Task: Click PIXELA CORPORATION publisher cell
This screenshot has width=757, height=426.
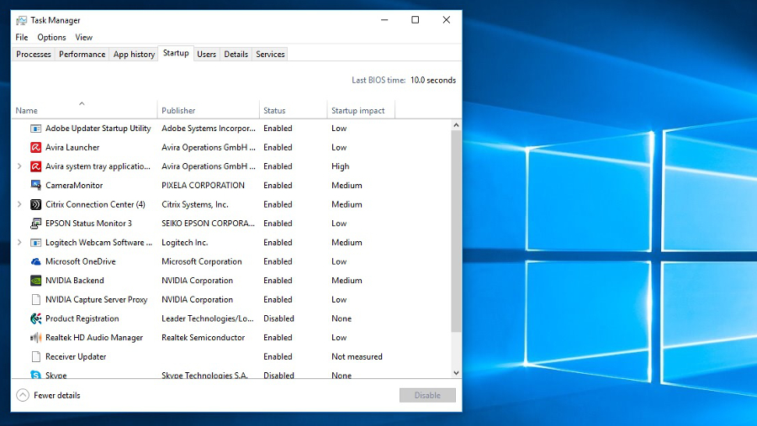Action: 203,185
